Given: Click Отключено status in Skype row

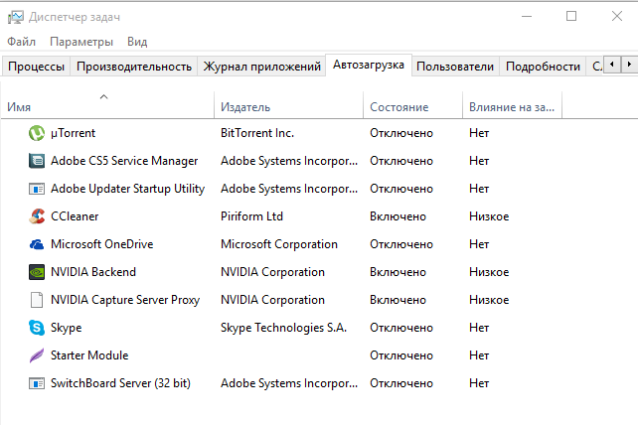Looking at the screenshot, I should [401, 328].
